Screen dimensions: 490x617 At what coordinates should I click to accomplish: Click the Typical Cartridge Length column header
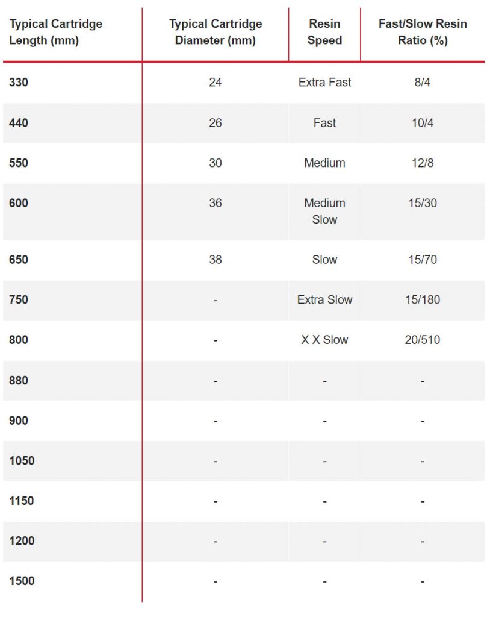coord(55,33)
